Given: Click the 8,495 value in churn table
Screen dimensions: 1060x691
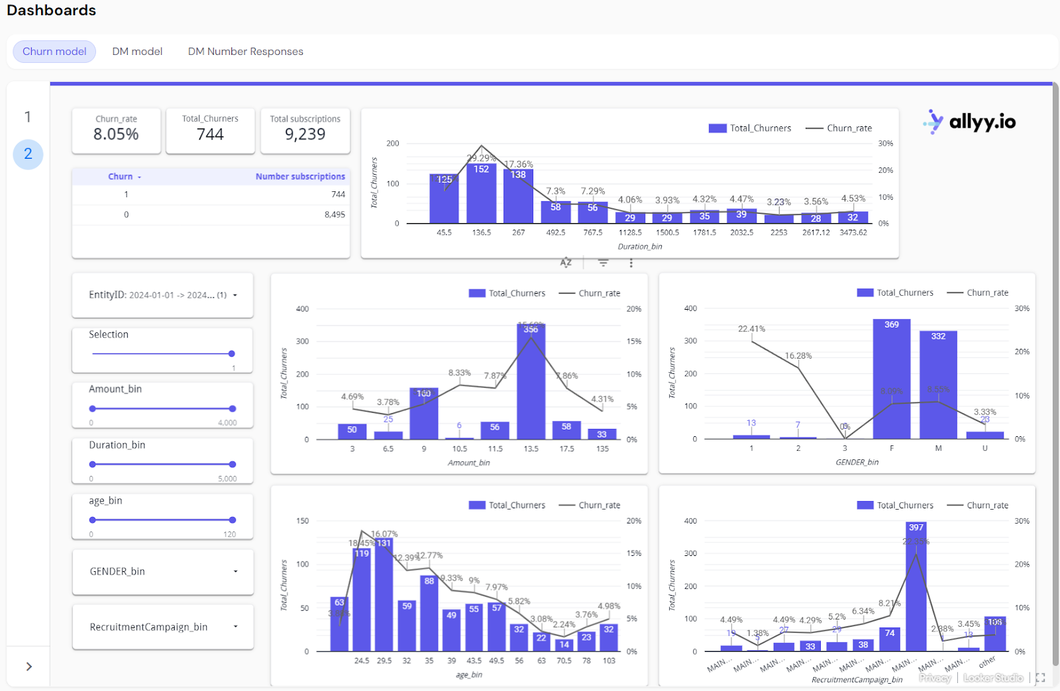Looking at the screenshot, I should point(335,214).
